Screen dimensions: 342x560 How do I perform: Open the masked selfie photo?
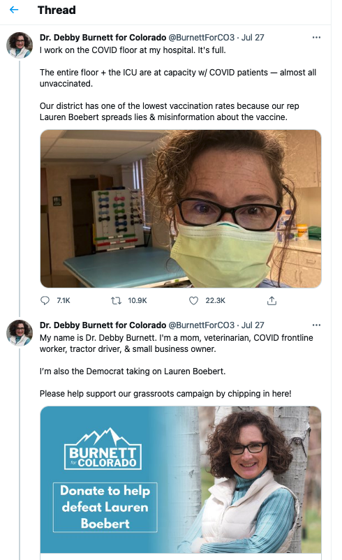click(181, 209)
